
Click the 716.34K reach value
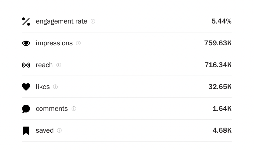click(x=218, y=65)
